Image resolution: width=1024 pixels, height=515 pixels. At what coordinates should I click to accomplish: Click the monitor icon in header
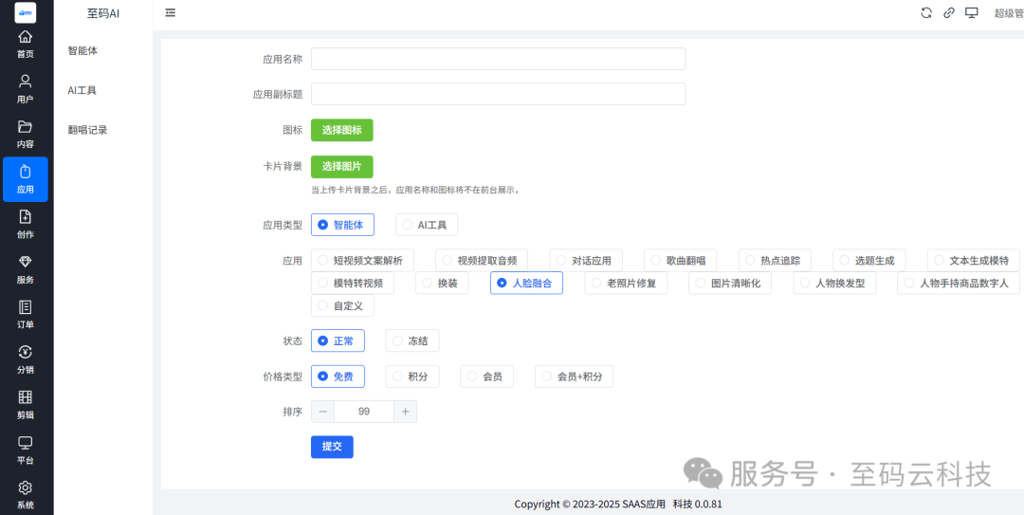[972, 12]
